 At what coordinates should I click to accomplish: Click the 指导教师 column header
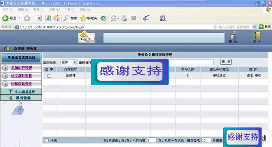pos(71,69)
